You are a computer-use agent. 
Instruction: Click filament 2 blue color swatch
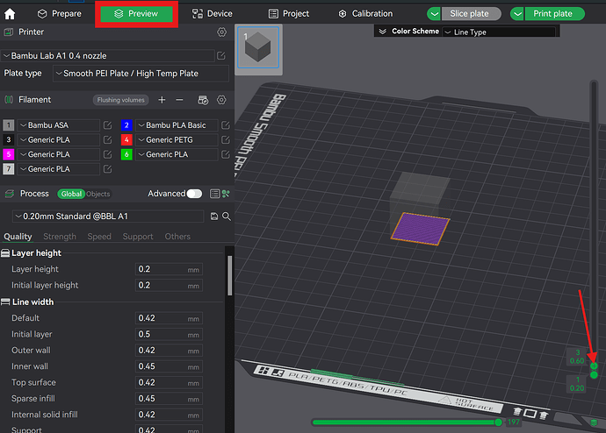pyautogui.click(x=126, y=125)
